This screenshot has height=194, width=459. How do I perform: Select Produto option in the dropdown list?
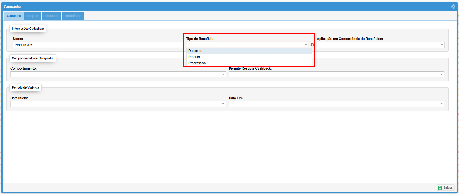pos(194,57)
